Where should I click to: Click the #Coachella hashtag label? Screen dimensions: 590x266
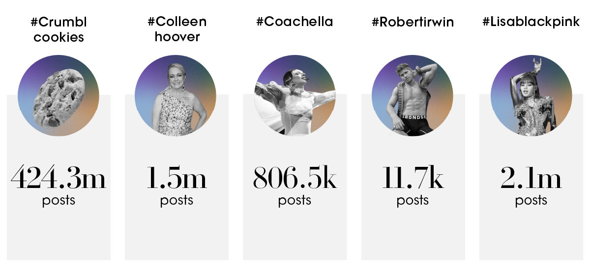pyautogui.click(x=295, y=22)
